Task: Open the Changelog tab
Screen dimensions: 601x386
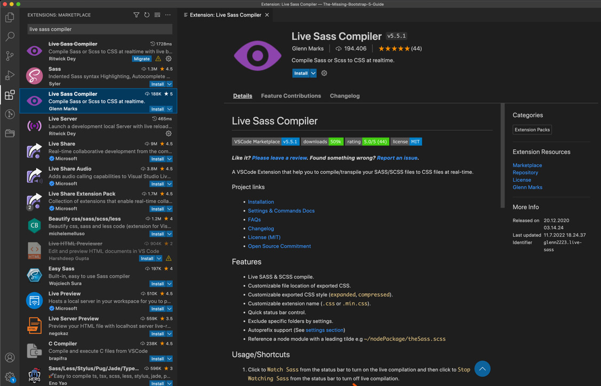Action: 344,96
